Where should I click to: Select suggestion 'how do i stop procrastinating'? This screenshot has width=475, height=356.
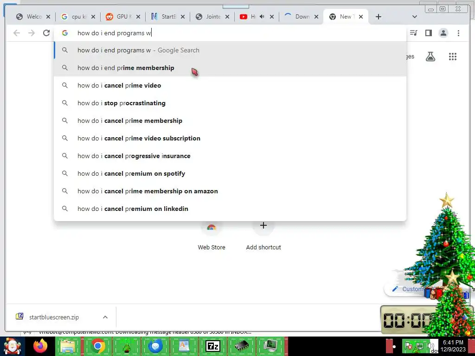(x=230, y=103)
